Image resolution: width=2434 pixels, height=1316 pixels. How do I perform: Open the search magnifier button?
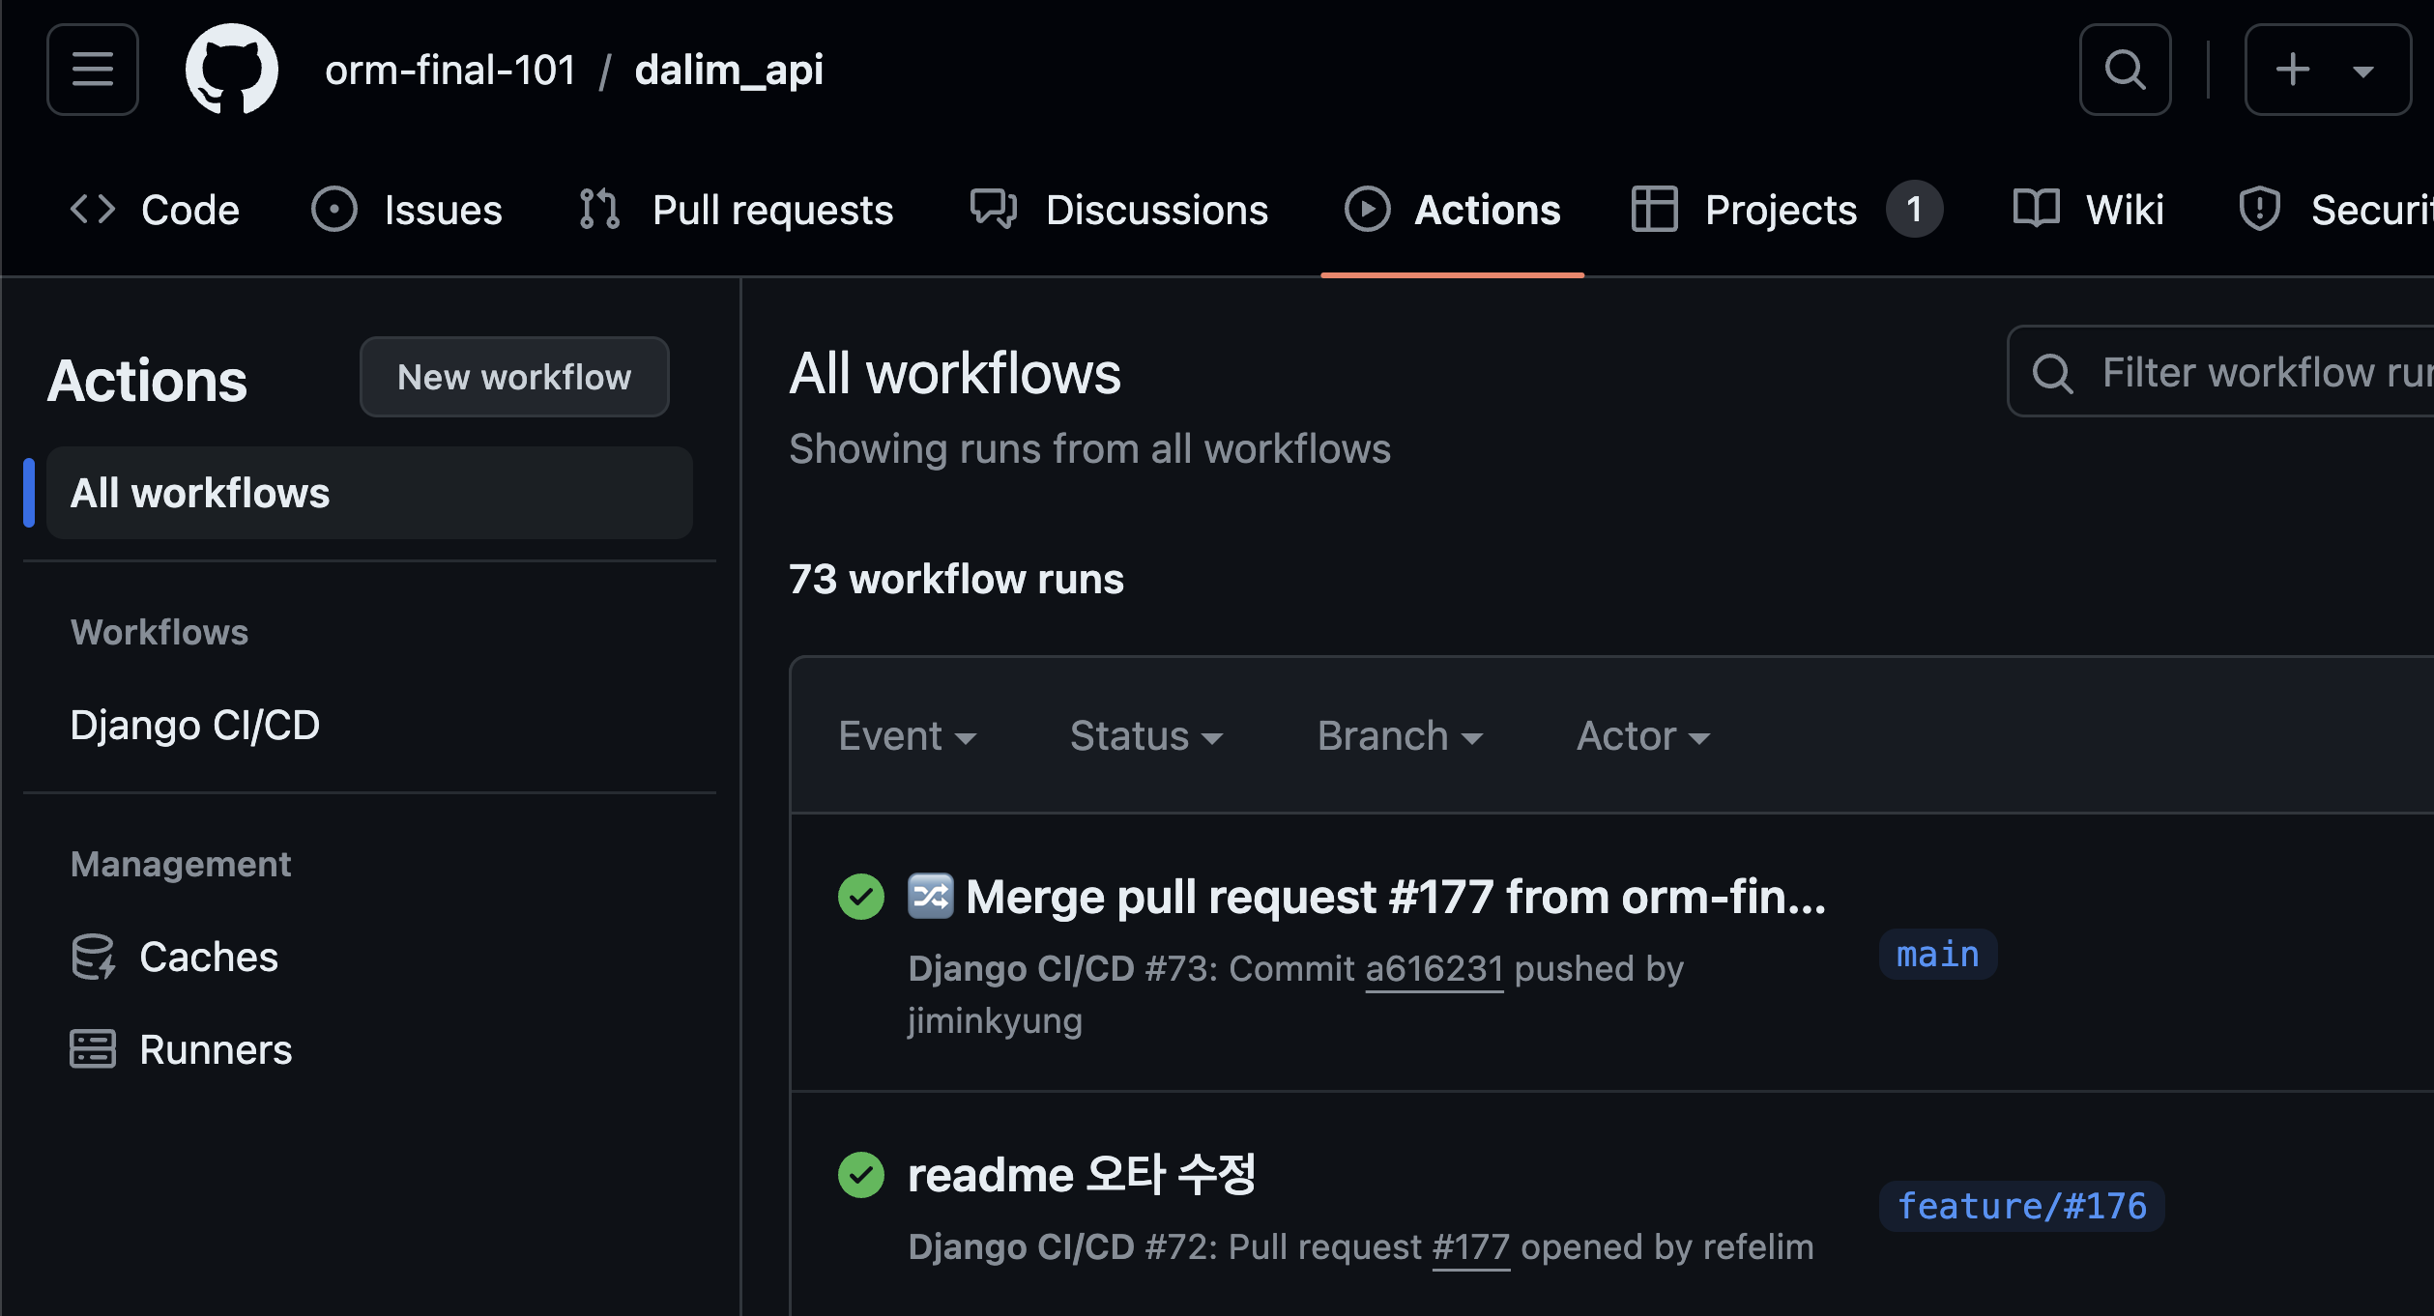[2125, 70]
